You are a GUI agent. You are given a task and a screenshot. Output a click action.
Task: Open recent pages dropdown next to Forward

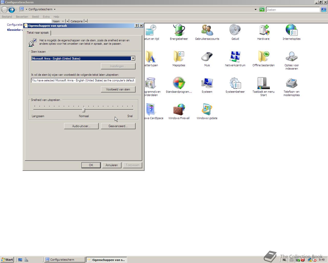(x=16, y=10)
